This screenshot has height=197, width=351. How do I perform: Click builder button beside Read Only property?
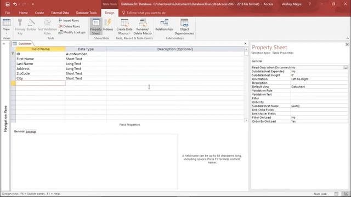click(x=346, y=67)
